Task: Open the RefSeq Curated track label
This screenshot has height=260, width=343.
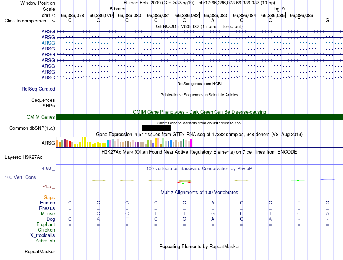Action: pyautogui.click(x=38, y=89)
